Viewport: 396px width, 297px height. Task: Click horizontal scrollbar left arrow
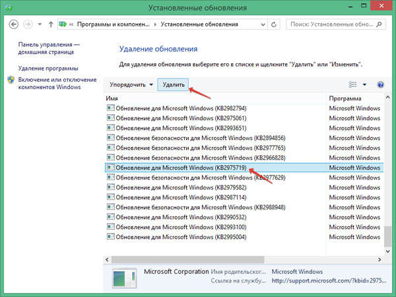[x=107, y=259]
